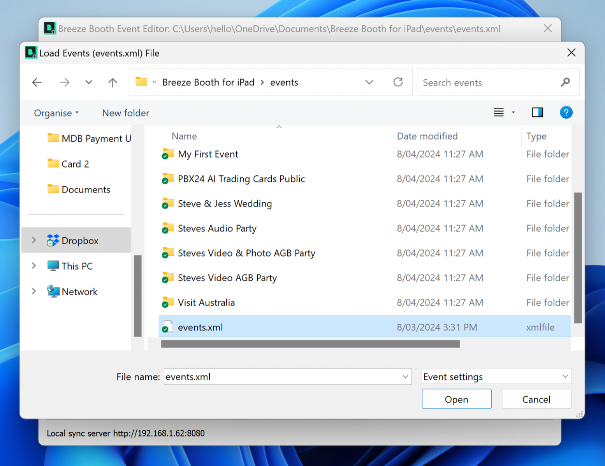
Task: Open the Help question mark icon
Action: click(x=566, y=112)
